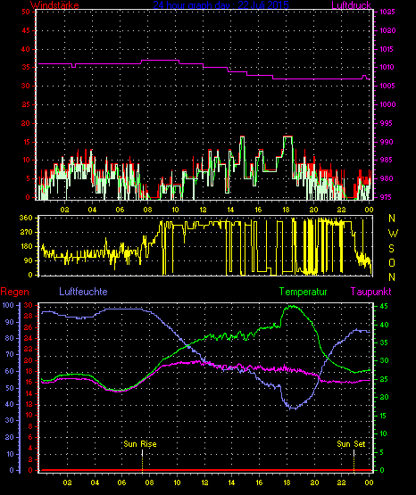Click 35 on the green Temperatur axis
Image resolution: width=416 pixels, height=495 pixels.
(384, 342)
